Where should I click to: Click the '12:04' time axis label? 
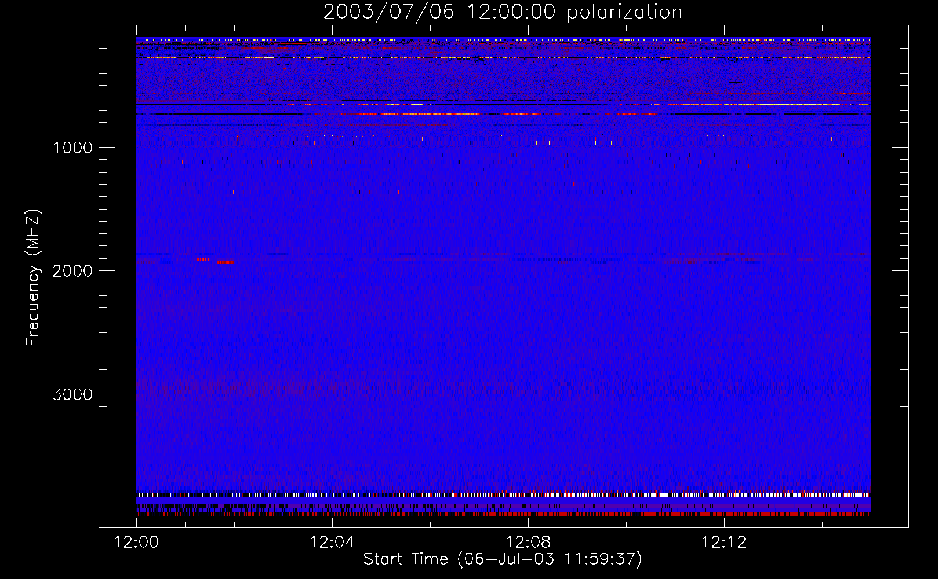332,543
